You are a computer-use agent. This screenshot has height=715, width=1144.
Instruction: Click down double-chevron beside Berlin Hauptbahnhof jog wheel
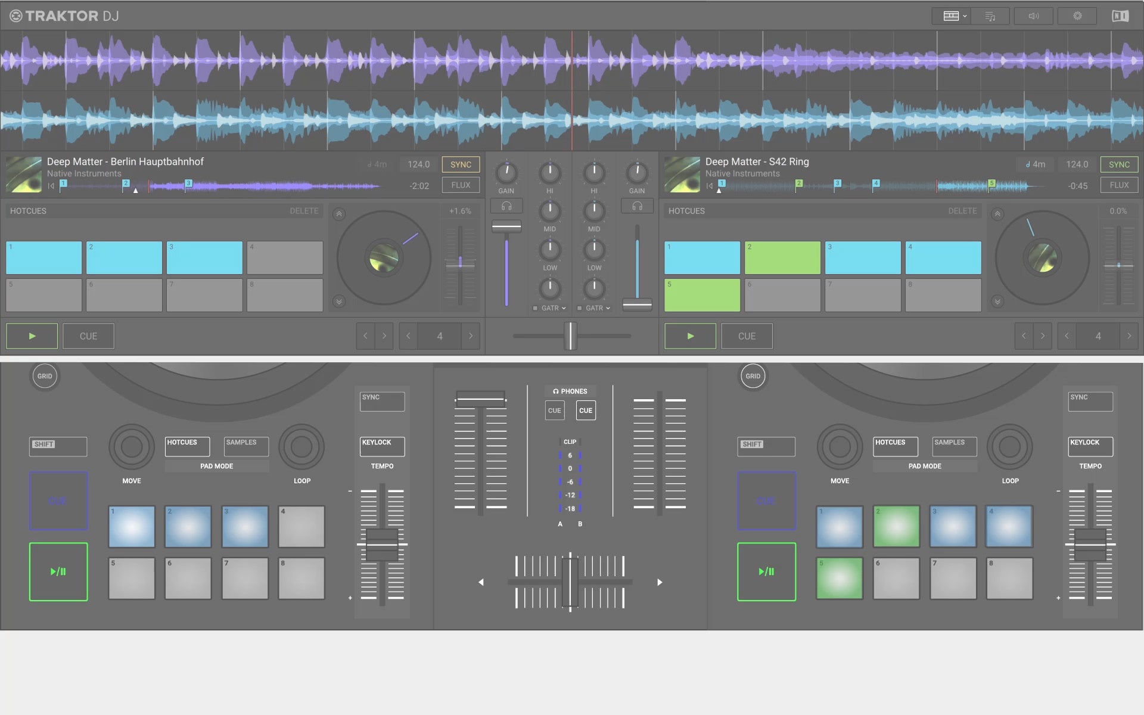click(x=339, y=301)
